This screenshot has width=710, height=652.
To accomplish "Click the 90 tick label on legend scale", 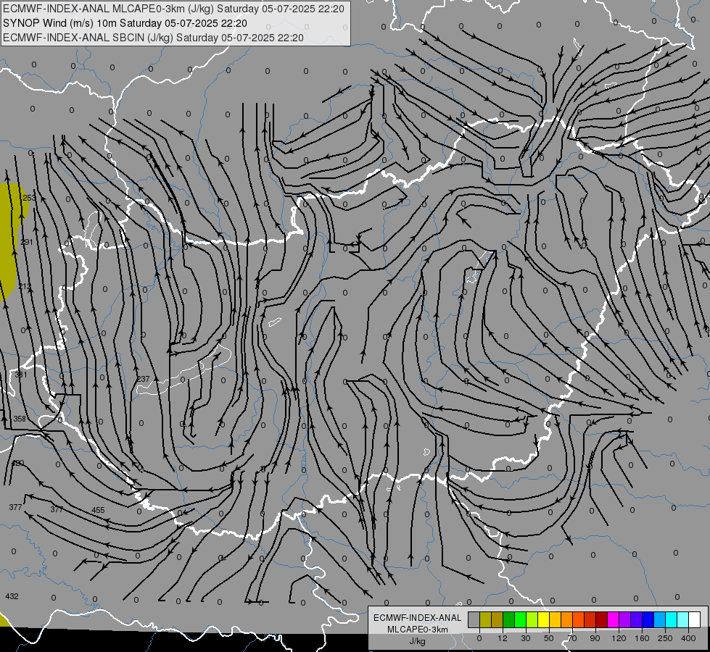I will [595, 638].
